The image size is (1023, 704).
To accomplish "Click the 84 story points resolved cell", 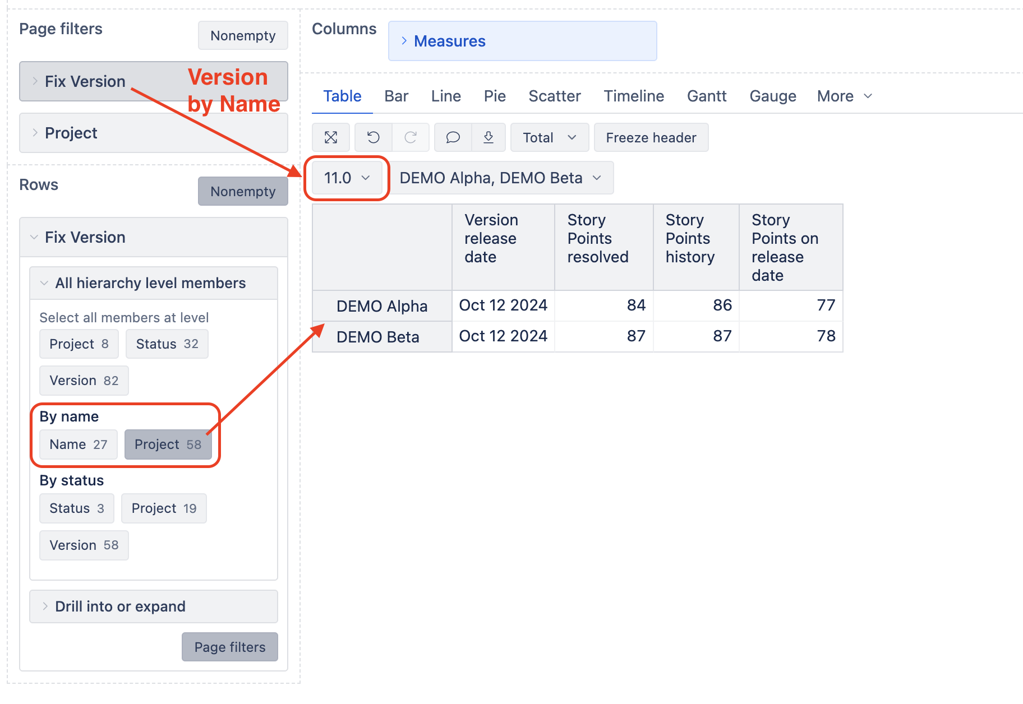I will (x=604, y=305).
